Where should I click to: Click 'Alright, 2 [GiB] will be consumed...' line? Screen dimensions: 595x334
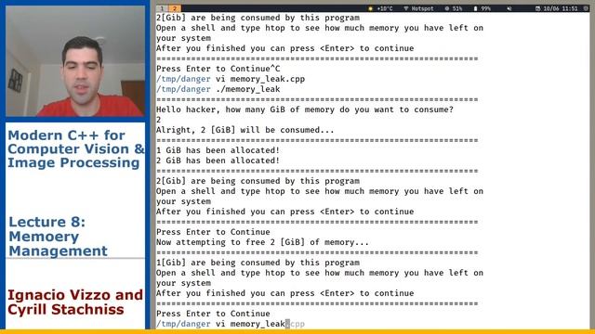click(x=245, y=130)
